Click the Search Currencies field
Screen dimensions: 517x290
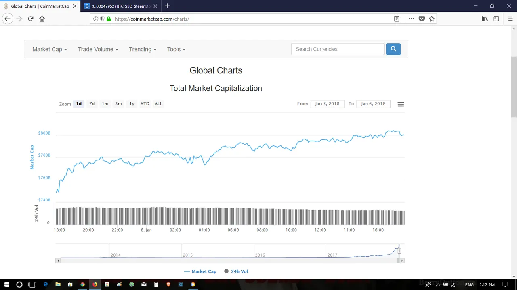point(338,49)
